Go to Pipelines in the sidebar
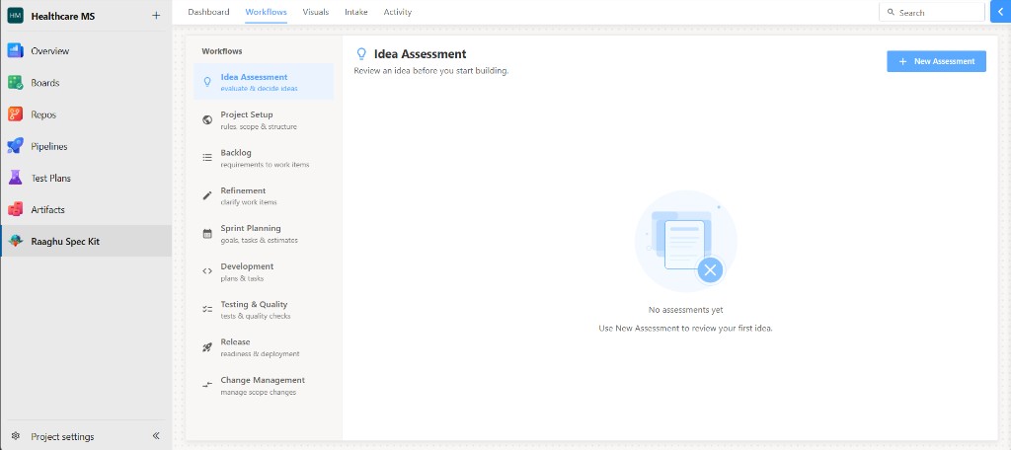The height and width of the screenshot is (450, 1011). pos(86,146)
